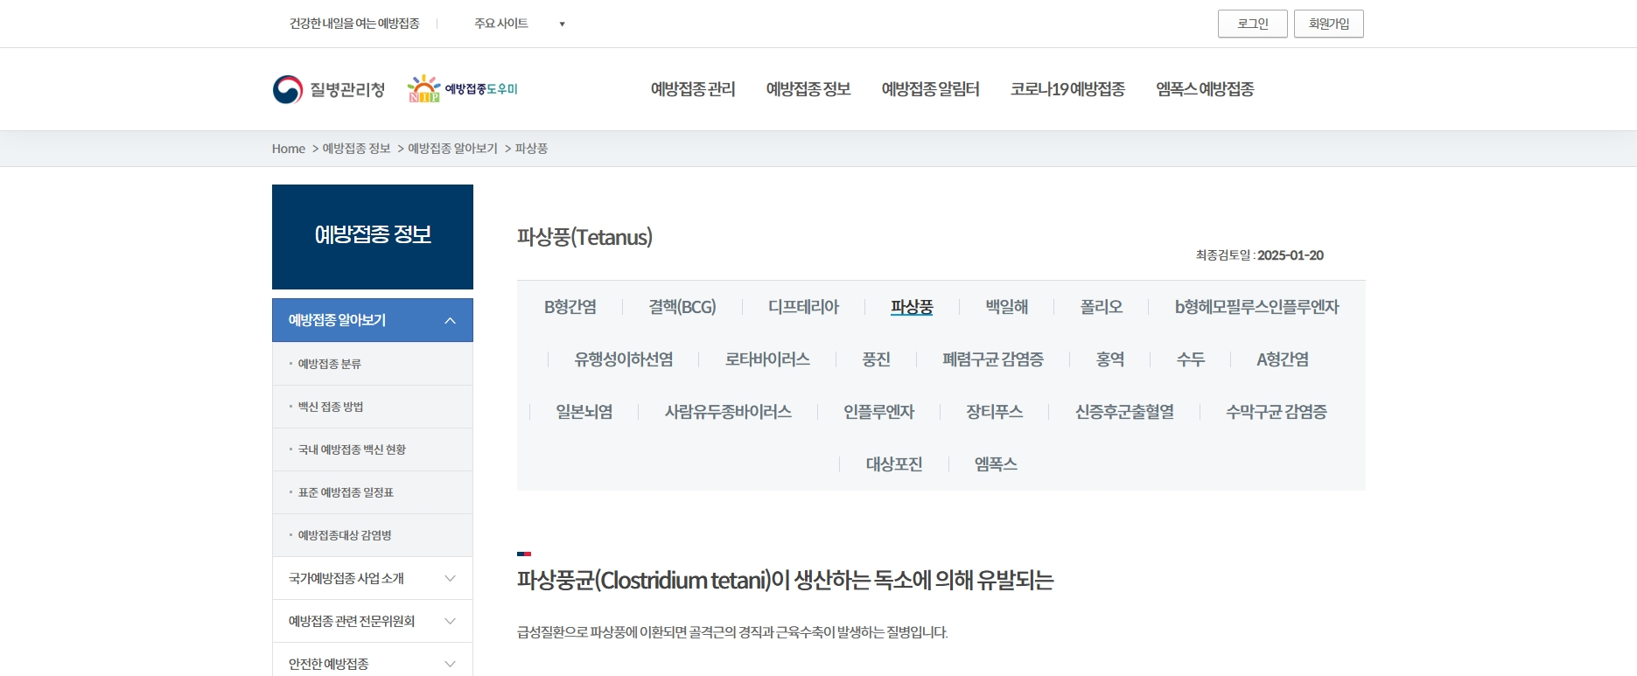Open the 예방접종 정보 menu
Screen dimensions: 1637x676
tap(808, 89)
